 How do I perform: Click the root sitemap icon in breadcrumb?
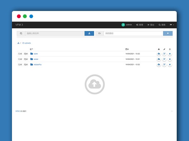click(x=19, y=43)
